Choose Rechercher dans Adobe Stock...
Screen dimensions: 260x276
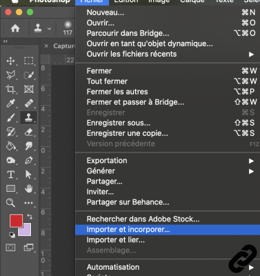[x=168, y=219]
